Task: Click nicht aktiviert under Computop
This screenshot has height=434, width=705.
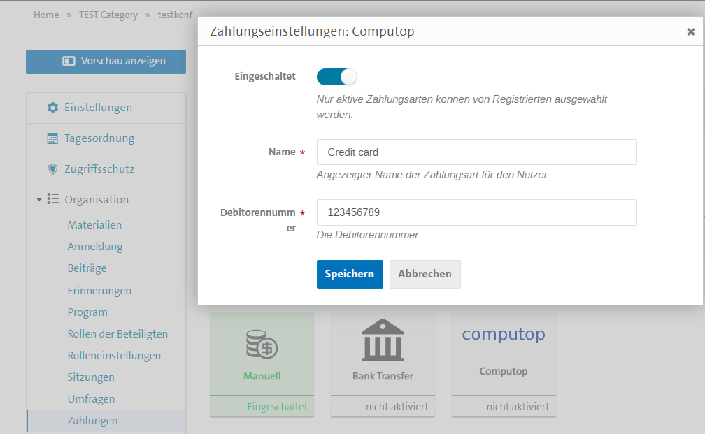Action: coord(518,407)
